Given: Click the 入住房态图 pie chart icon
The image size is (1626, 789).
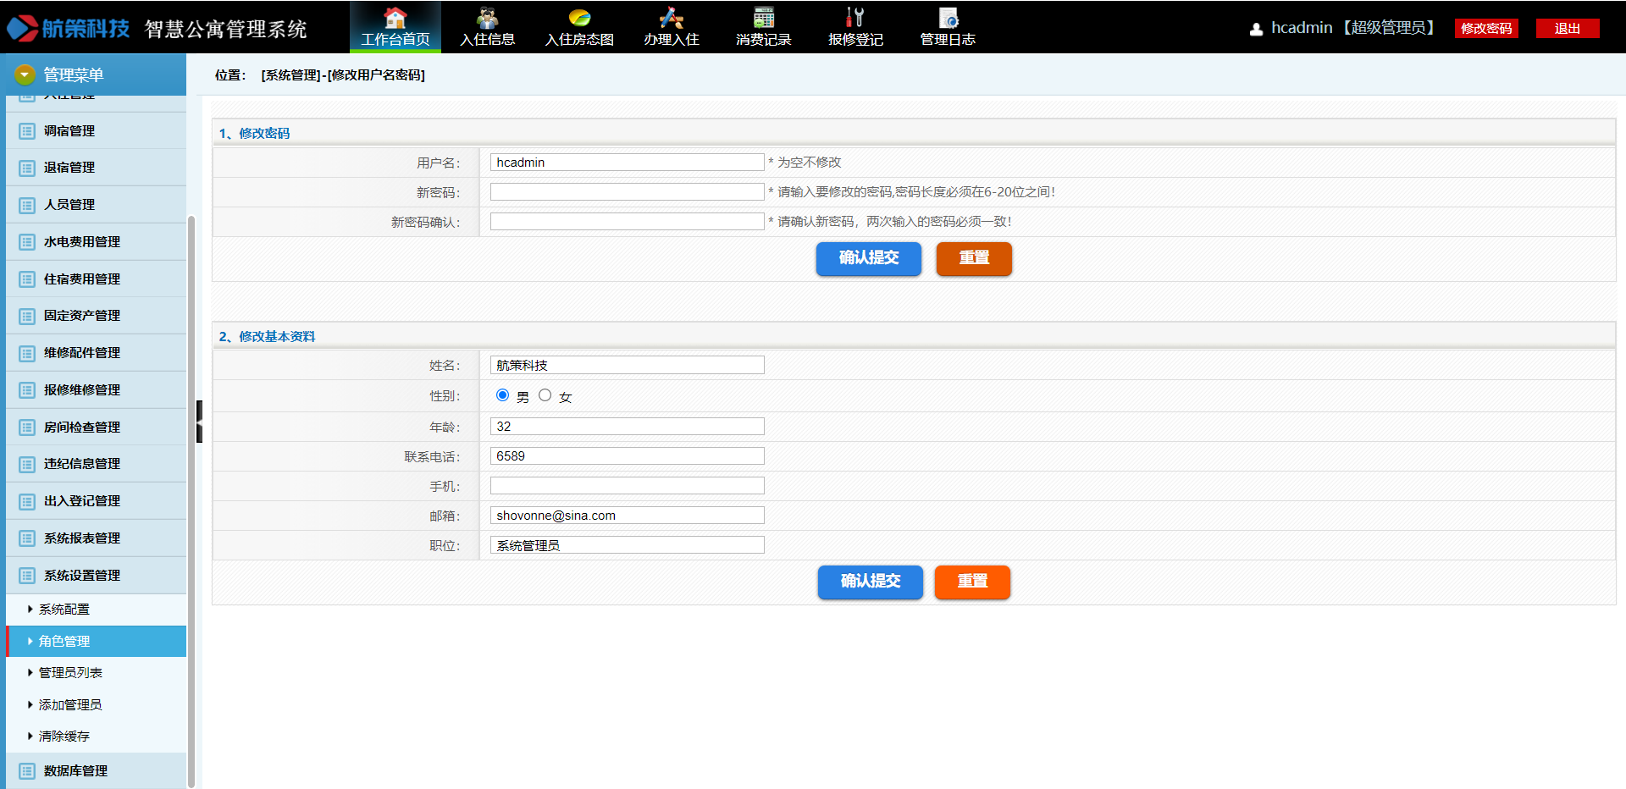Looking at the screenshot, I should click(579, 18).
